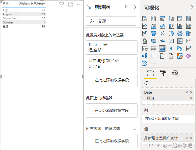Screen dimensions: 196x150
Task: Open options for 此页上的筛选器
Action: click(134, 99)
